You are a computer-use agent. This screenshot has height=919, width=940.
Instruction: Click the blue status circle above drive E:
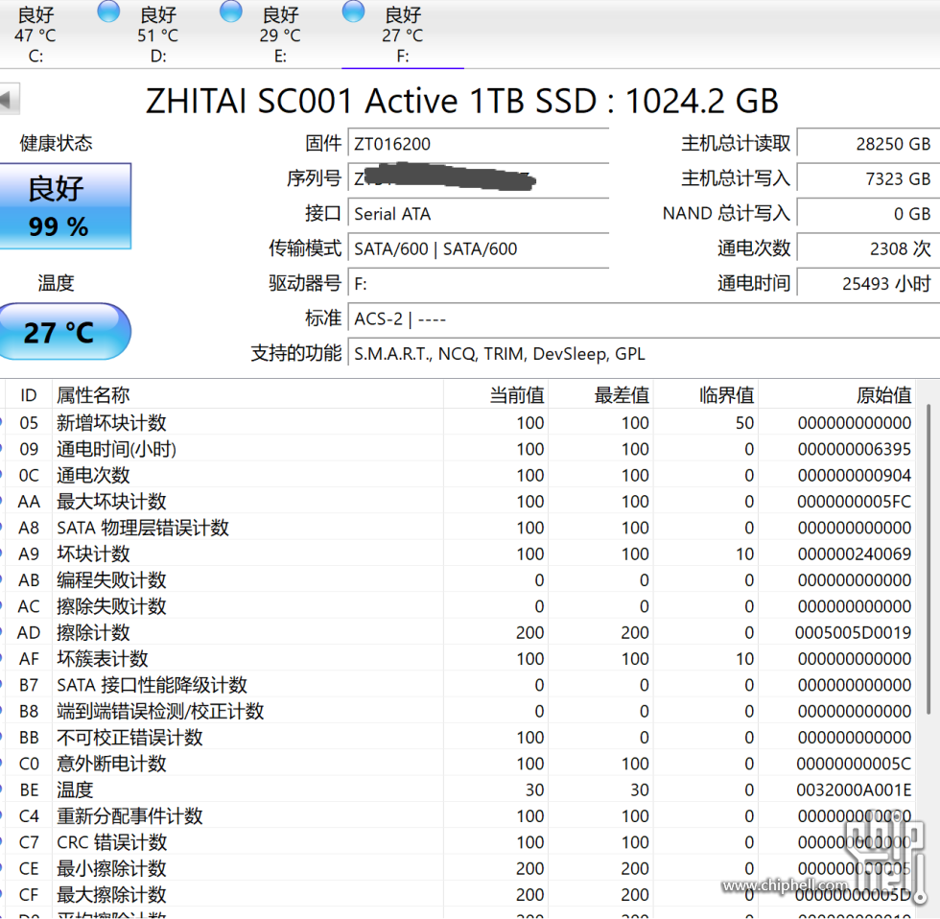(x=230, y=12)
